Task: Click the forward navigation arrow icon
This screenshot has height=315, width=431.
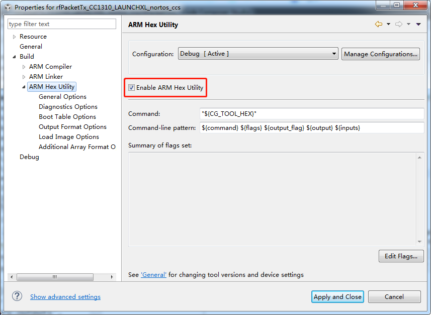Action: [x=398, y=24]
